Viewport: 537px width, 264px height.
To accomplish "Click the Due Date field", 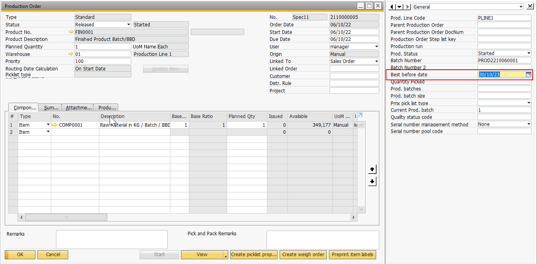I will (x=354, y=39).
